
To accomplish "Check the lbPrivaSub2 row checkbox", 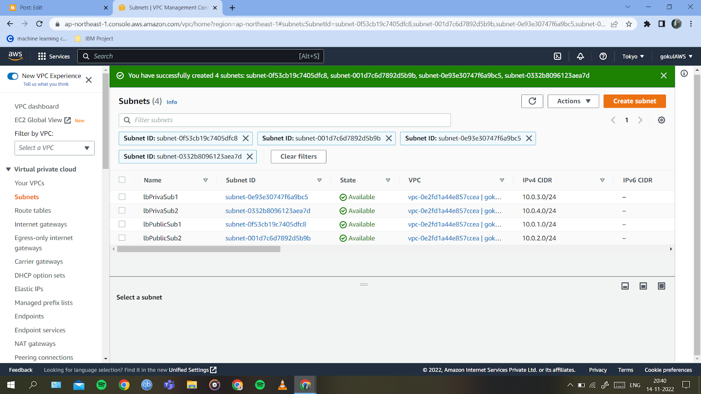I will (122, 211).
